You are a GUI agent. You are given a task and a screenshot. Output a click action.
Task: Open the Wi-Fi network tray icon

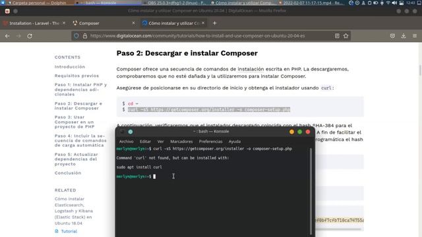pyautogui.click(x=388, y=3)
